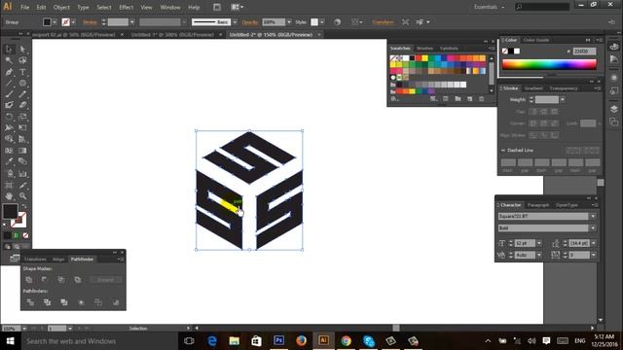Open the stroke color dropdown in control bar
The image size is (623, 350).
[74, 22]
